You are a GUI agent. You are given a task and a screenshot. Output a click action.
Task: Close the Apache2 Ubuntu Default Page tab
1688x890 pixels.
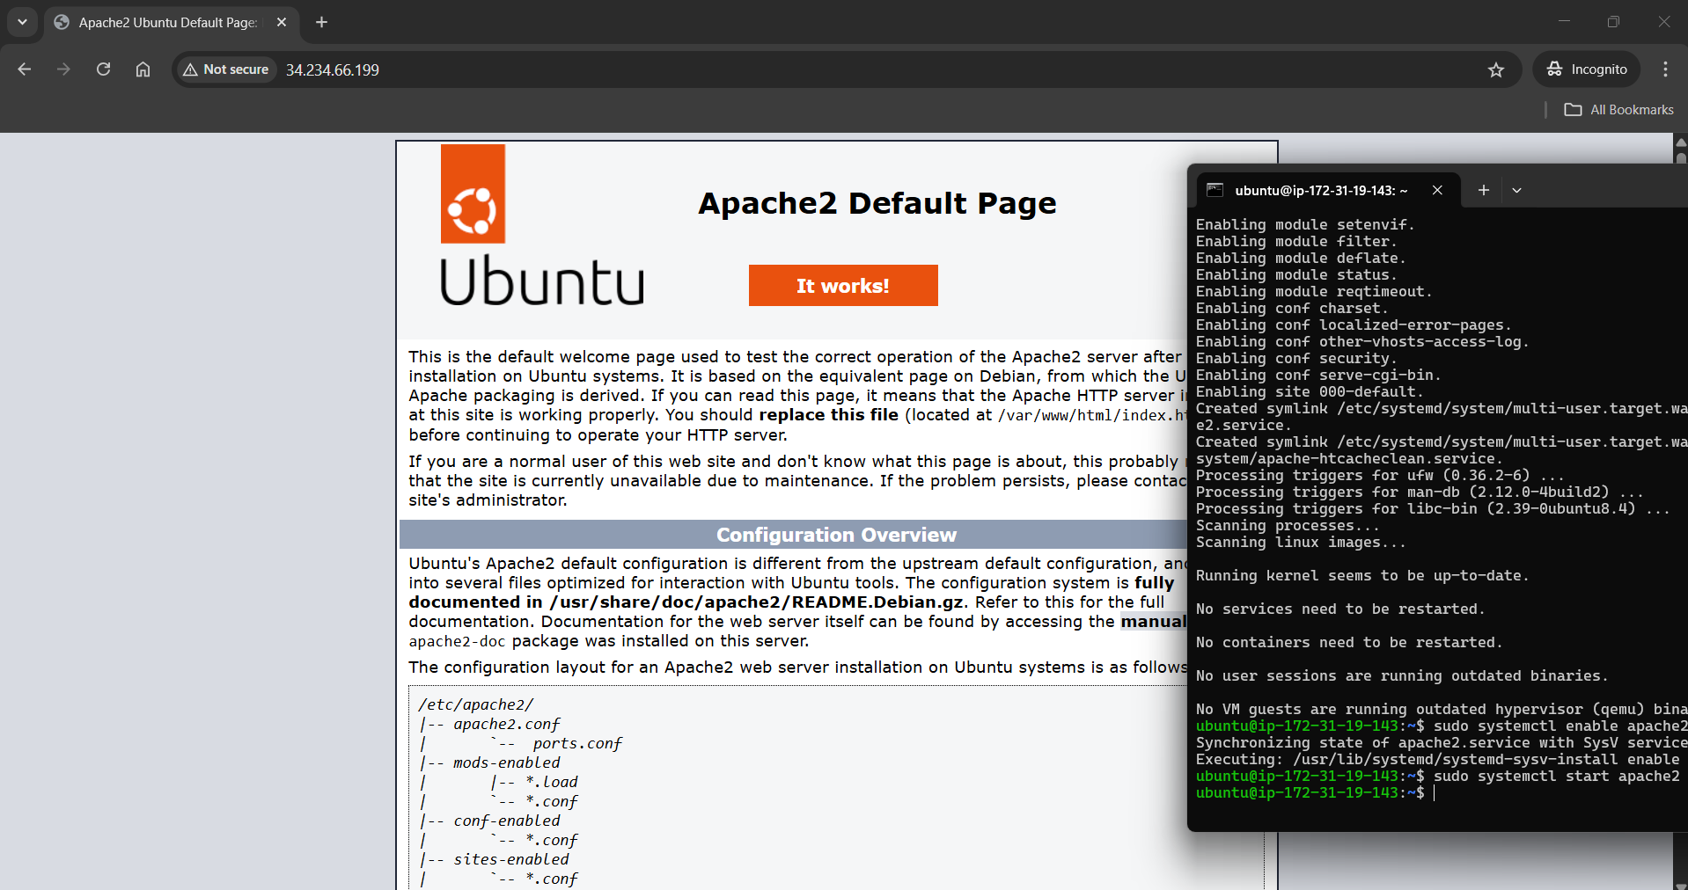click(282, 23)
